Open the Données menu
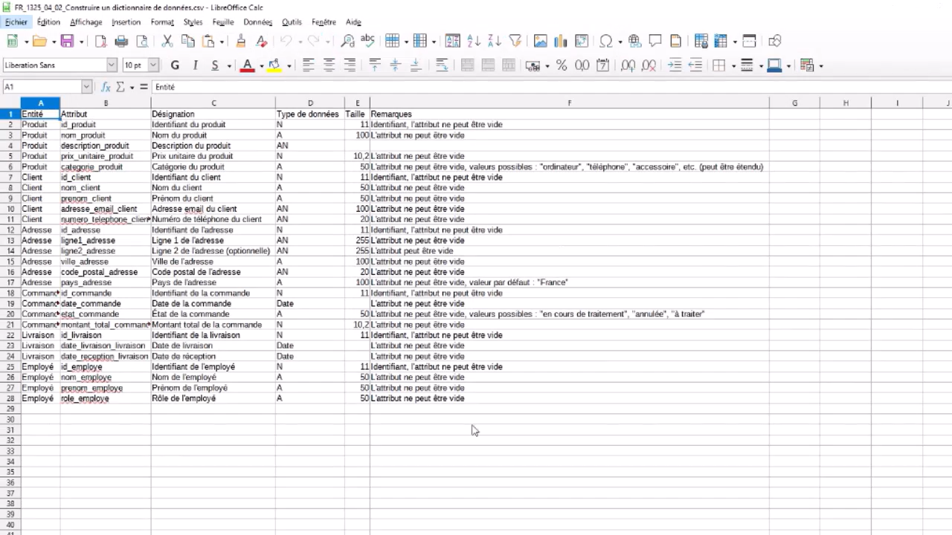 (x=257, y=22)
